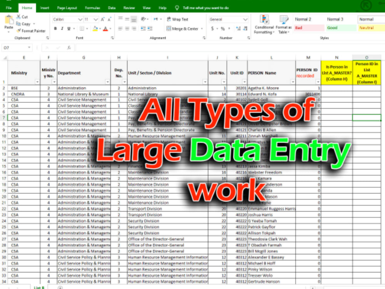The width and height of the screenshot is (385, 289).
Task: Switch to the Formulas ribbon tab
Action: (x=92, y=7)
